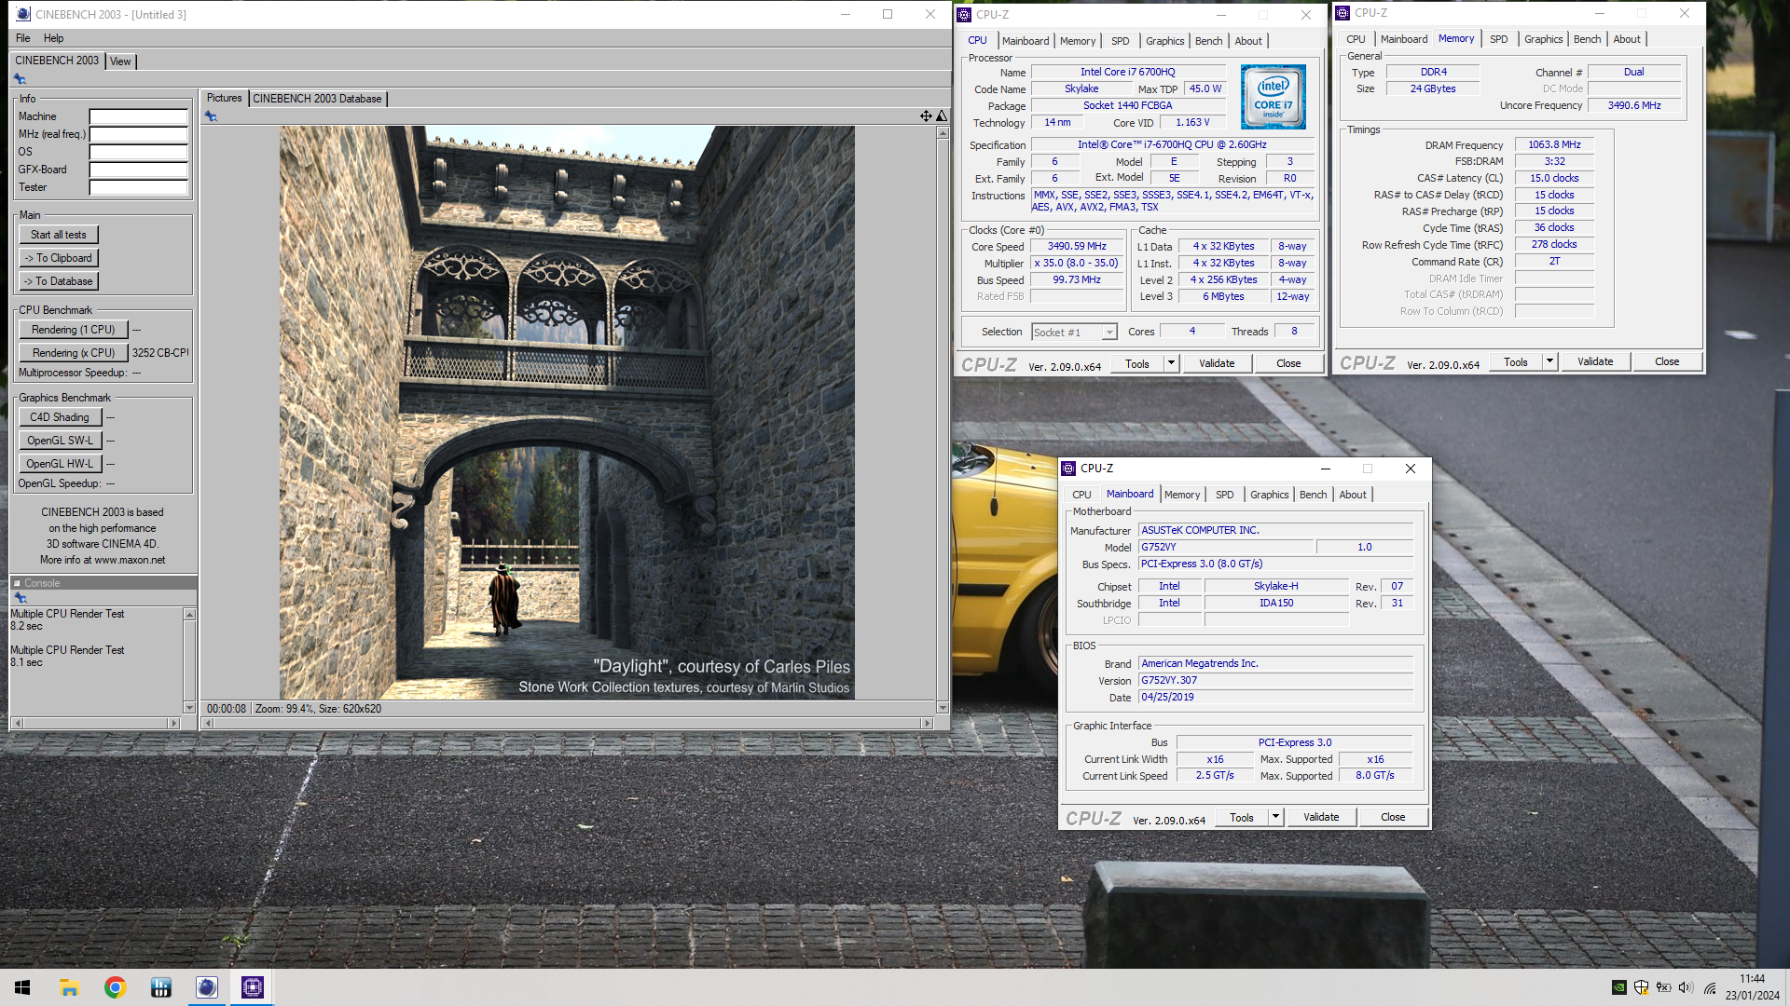Image resolution: width=1790 pixels, height=1006 pixels.
Task: Run OpenGL SW-L benchmark
Action: coord(60,441)
